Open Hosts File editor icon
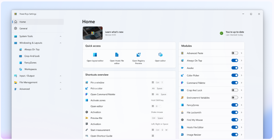 [117, 55]
